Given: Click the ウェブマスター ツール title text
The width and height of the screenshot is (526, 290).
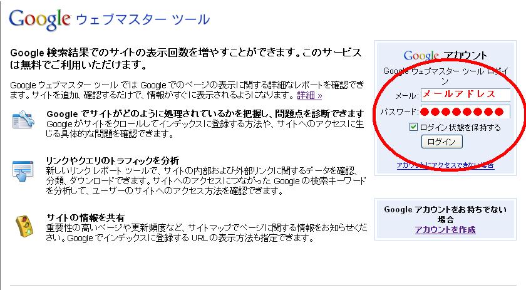Looking at the screenshot, I should click(x=143, y=19).
